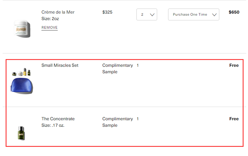Click the Crème de la Mer product name

(x=58, y=12)
